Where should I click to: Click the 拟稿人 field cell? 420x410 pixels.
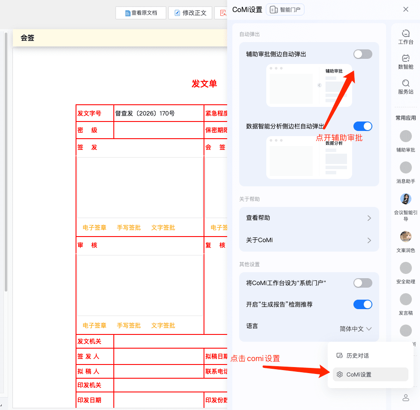[158, 371]
